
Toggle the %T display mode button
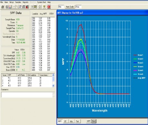click(x=65, y=121)
